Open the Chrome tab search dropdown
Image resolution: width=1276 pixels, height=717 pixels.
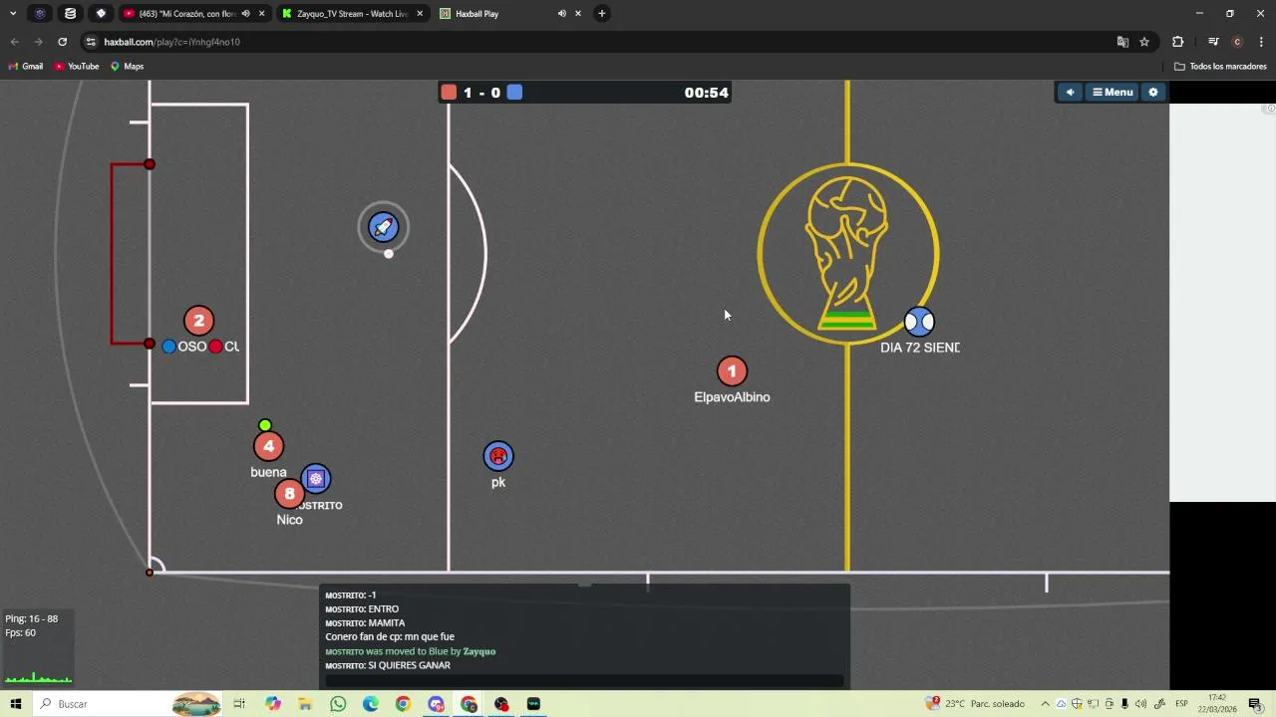click(13, 13)
